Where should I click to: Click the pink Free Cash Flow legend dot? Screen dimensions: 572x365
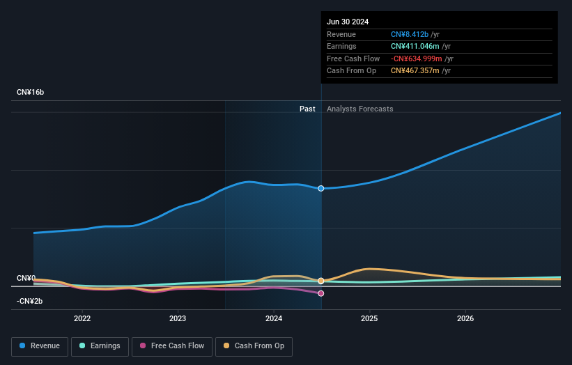tap(143, 345)
